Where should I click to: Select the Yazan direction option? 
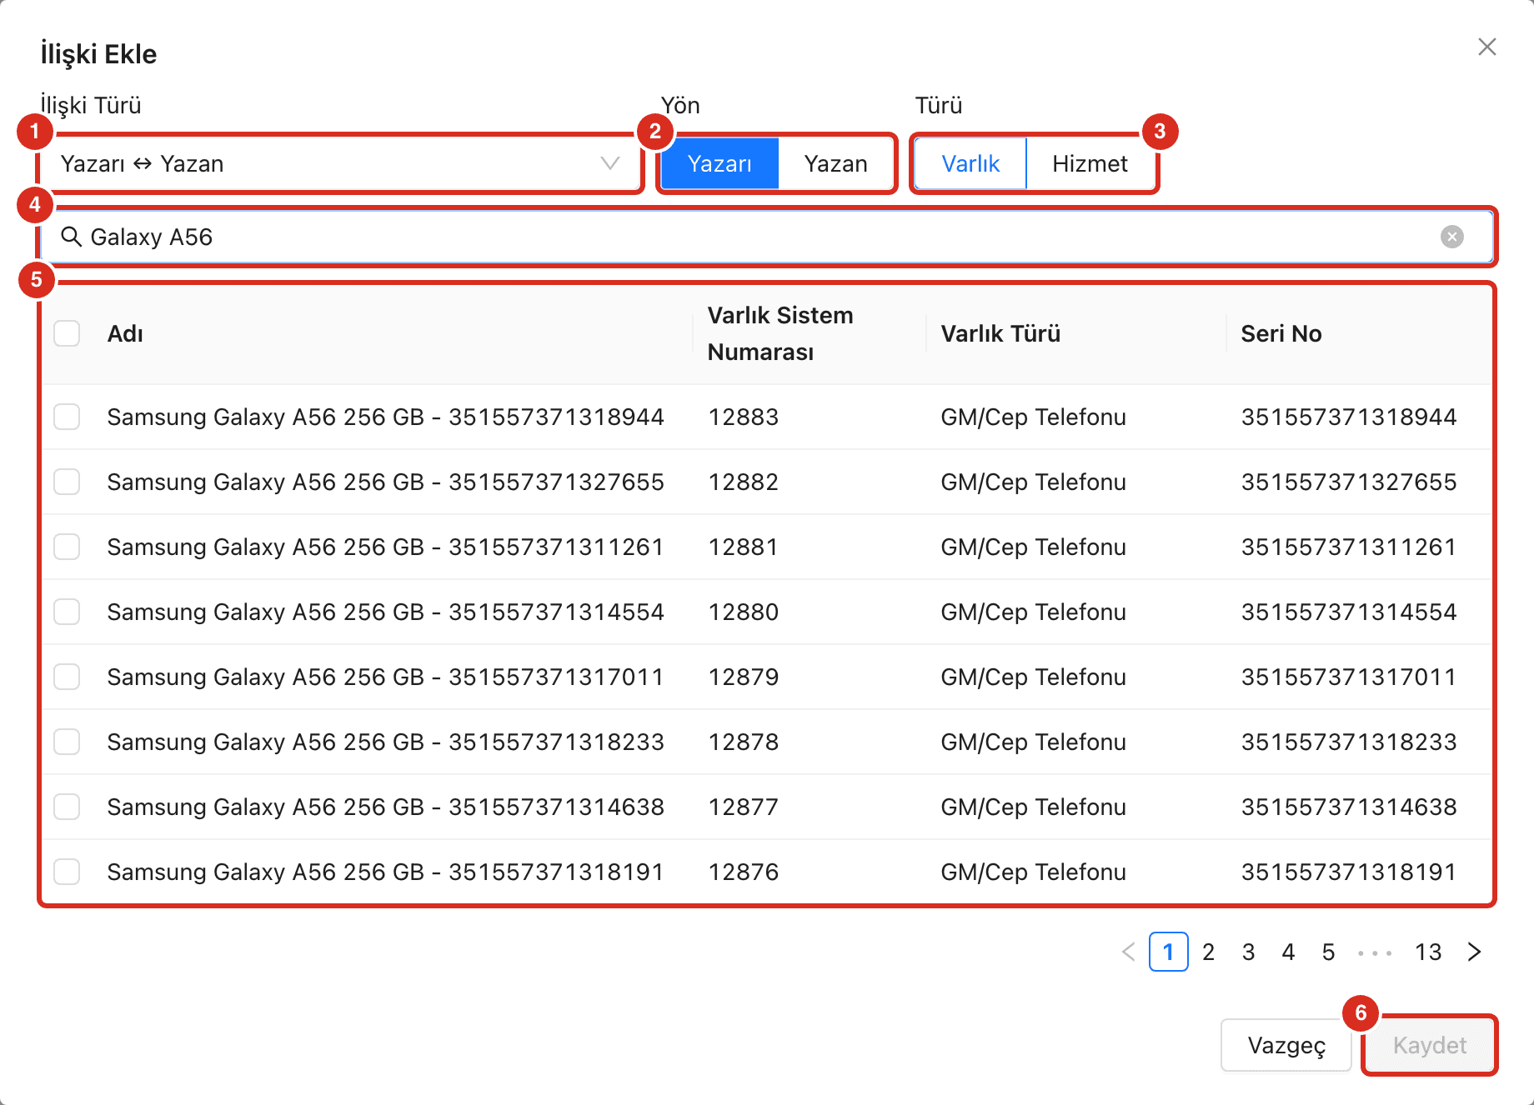click(835, 163)
